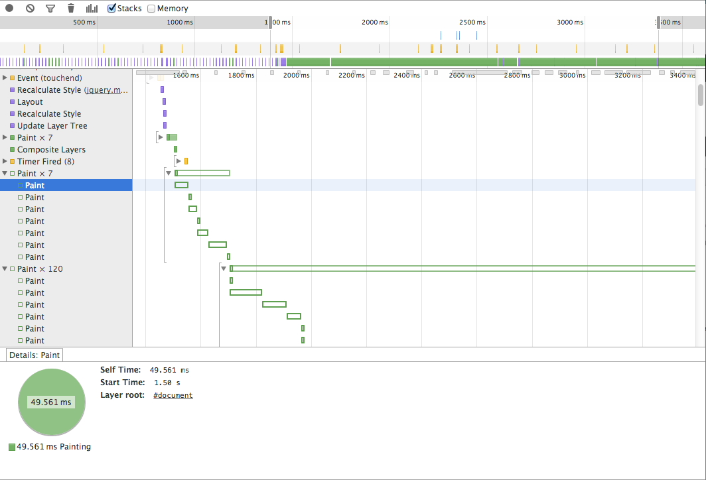Image resolution: width=706 pixels, height=480 pixels.
Task: Select the Update Layer Tree record
Action: point(52,126)
